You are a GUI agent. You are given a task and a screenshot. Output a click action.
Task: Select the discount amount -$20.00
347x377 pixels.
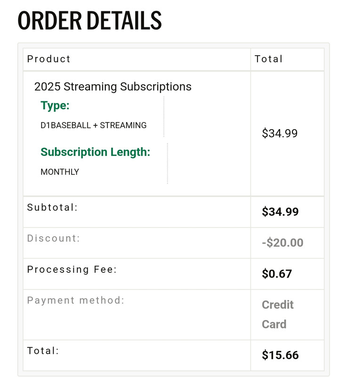[x=282, y=243]
